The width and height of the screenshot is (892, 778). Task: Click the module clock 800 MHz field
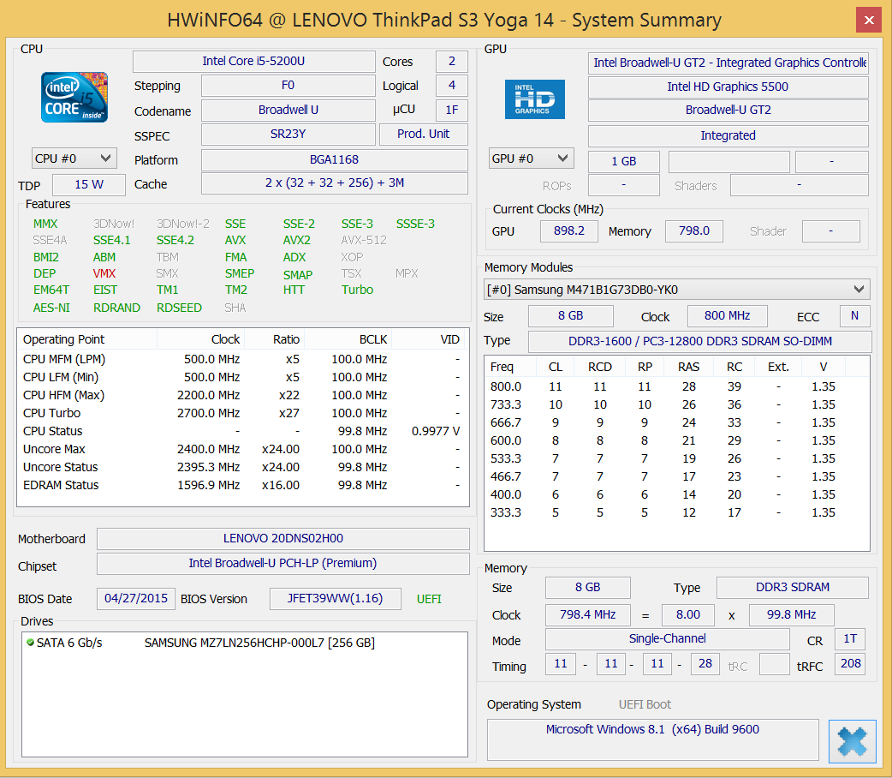click(727, 315)
